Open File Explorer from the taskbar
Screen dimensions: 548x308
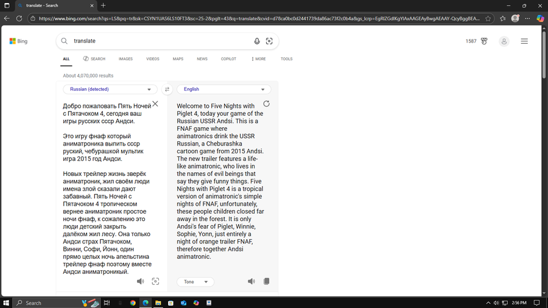pyautogui.click(x=158, y=303)
